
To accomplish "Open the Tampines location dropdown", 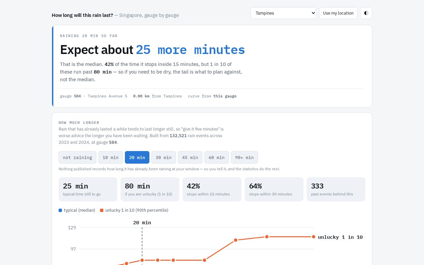I will point(283,13).
